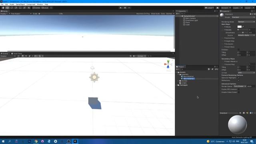Click the Project panel add (+) button
The height and width of the screenshot is (144, 256).
(x=178, y=69)
